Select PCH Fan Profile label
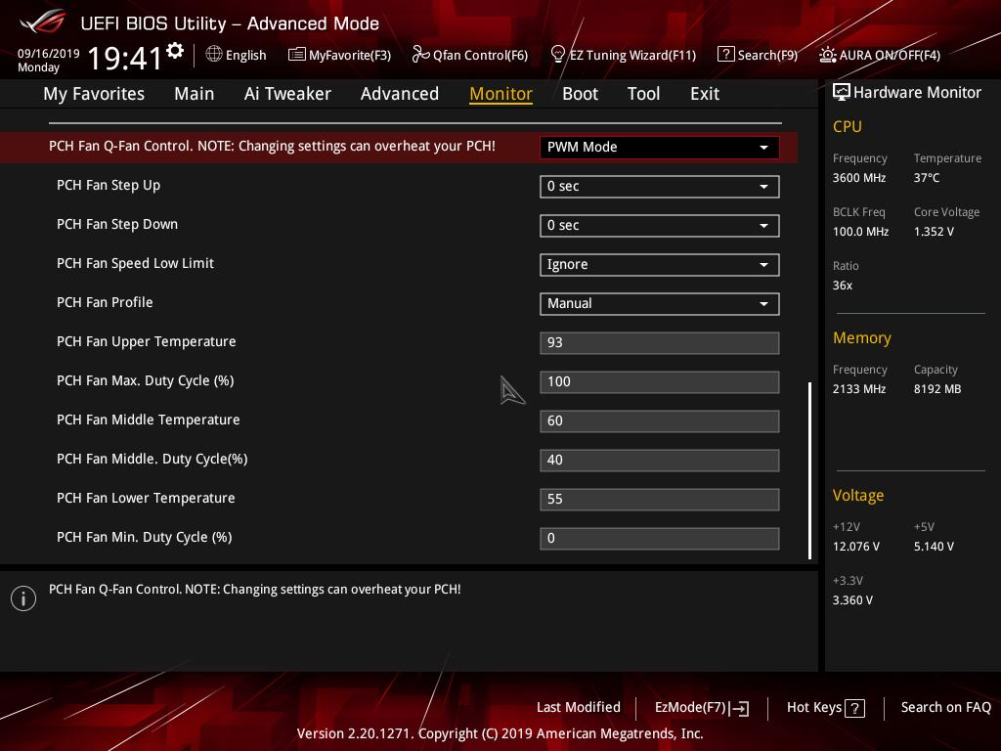 [x=105, y=302]
